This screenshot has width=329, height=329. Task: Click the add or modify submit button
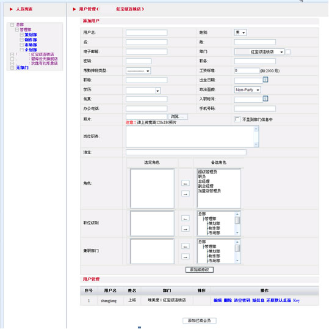pyautogui.click(x=200, y=270)
